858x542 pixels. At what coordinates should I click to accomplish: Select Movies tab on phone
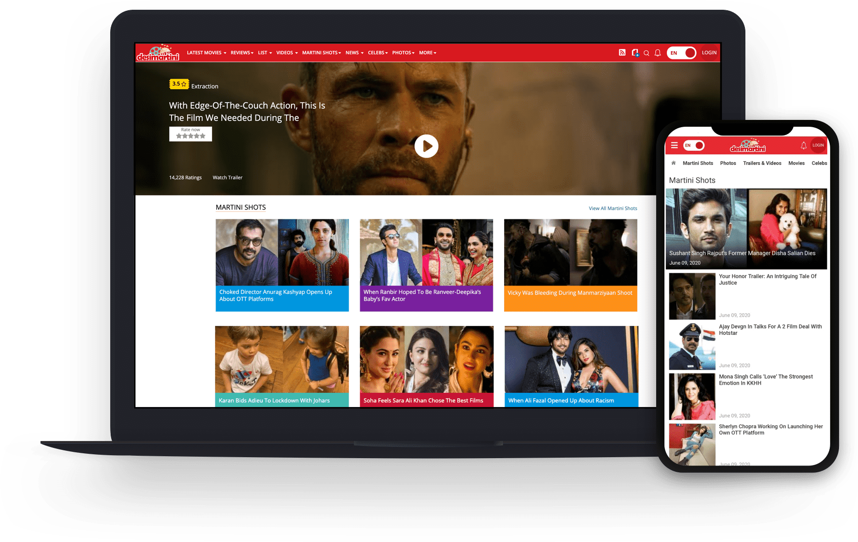click(797, 163)
